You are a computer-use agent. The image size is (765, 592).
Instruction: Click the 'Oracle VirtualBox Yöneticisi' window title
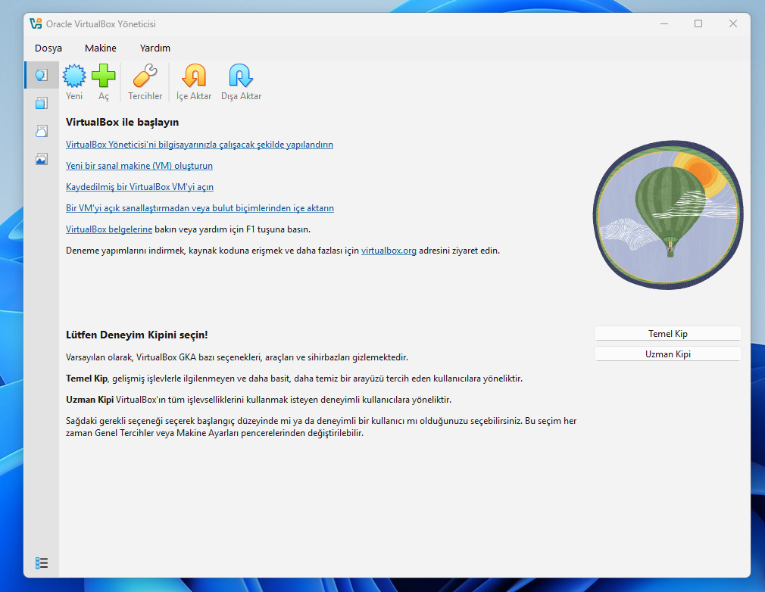[101, 24]
